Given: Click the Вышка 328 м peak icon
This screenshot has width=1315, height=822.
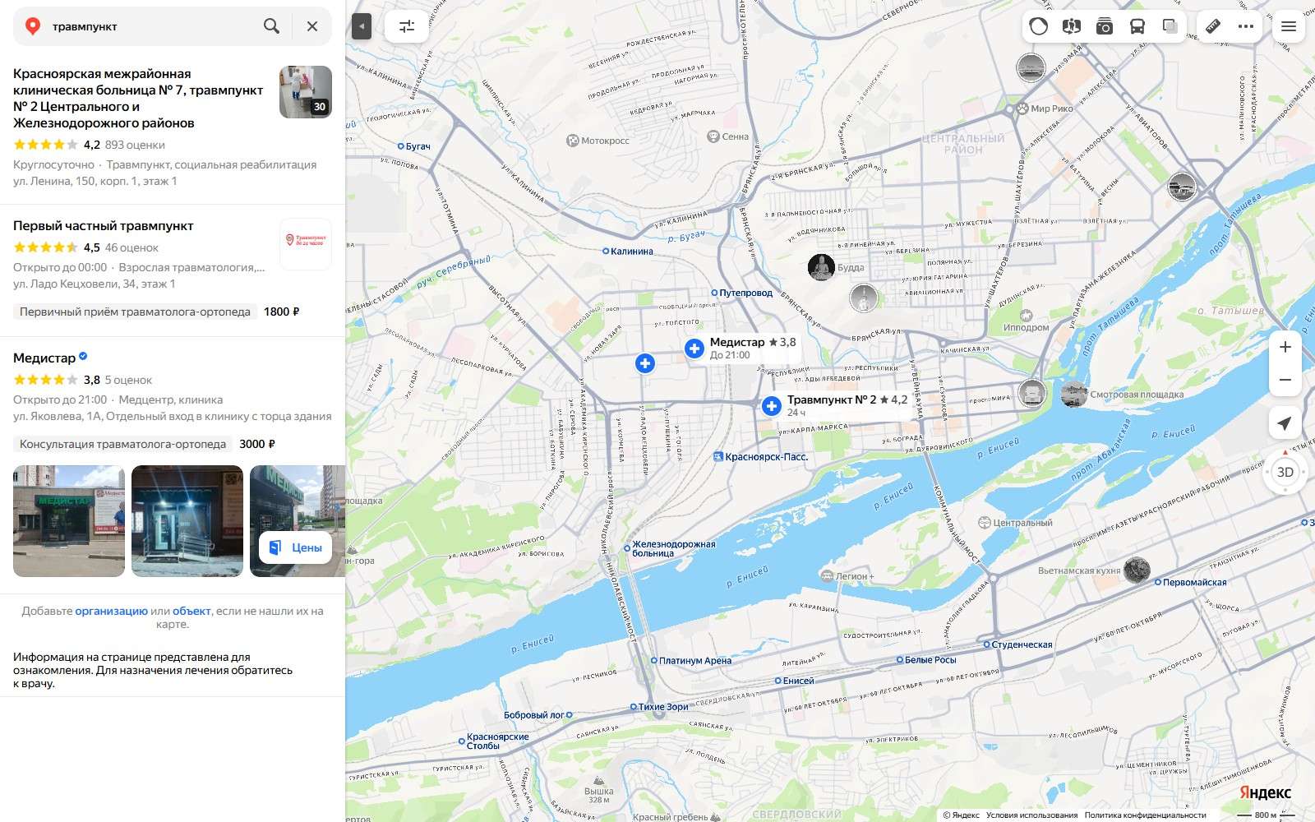Looking at the screenshot, I should [598, 780].
